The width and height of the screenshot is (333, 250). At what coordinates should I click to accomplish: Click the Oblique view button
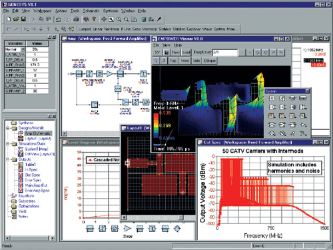click(x=209, y=61)
